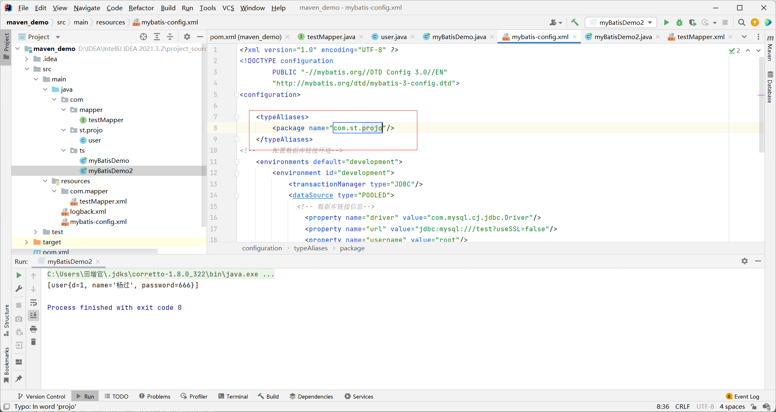Viewport: 776px width, 412px height.
Task: Open the VCS menu
Action: point(228,8)
